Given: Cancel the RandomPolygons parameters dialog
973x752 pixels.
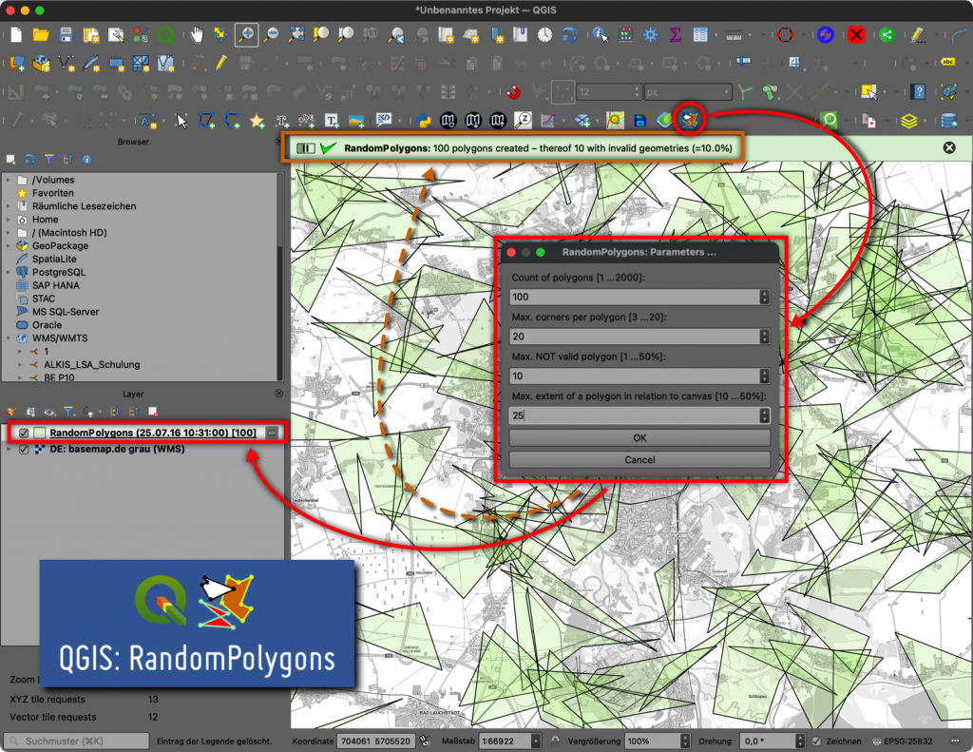Looking at the screenshot, I should tap(639, 459).
